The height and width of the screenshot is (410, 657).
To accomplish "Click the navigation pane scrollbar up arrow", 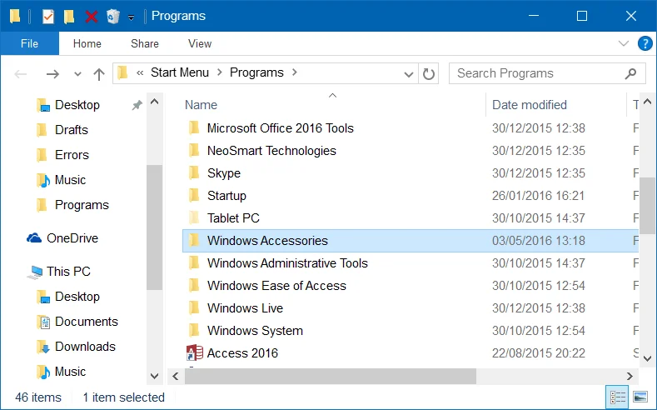I will tap(154, 102).
